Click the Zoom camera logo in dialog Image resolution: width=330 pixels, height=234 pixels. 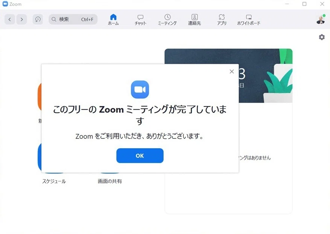click(140, 90)
